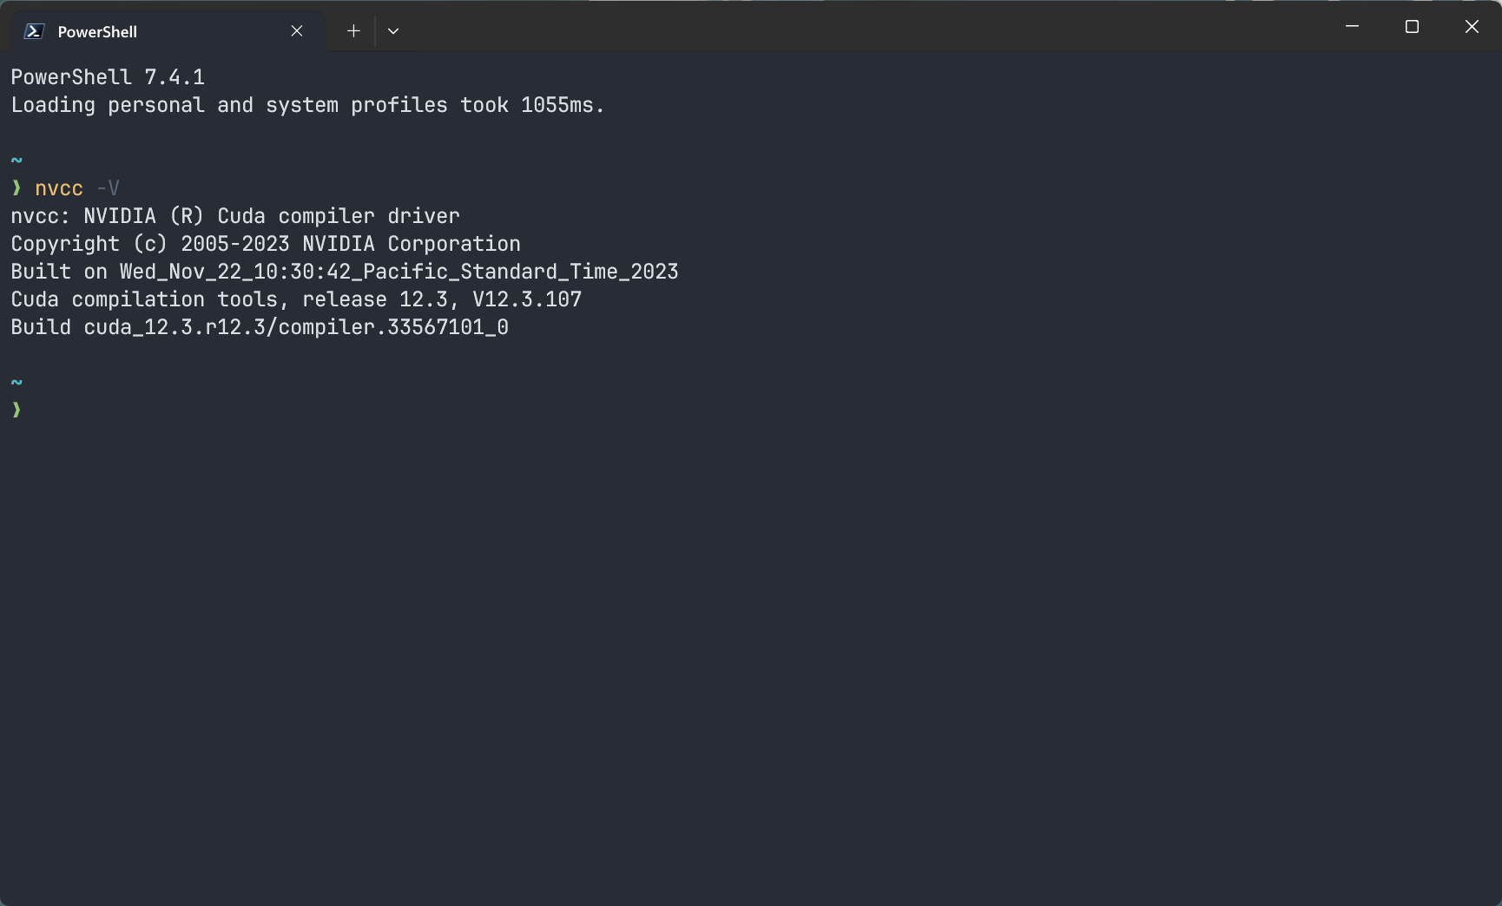This screenshot has height=906, width=1502.
Task: Open a new tab with the plus button
Action: point(353,31)
